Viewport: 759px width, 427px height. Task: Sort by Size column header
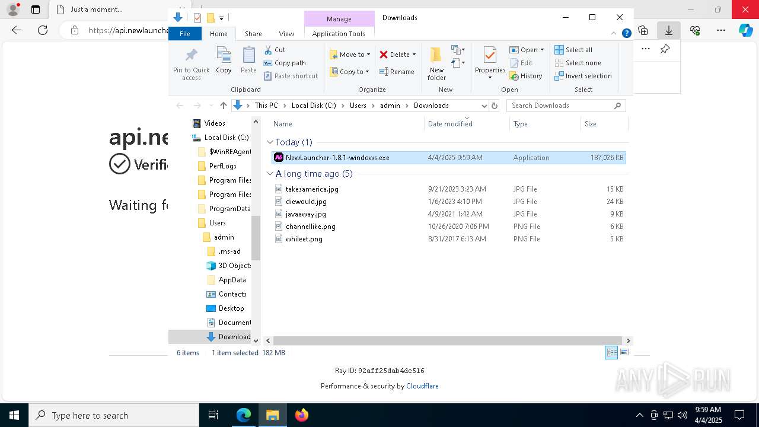point(604,124)
